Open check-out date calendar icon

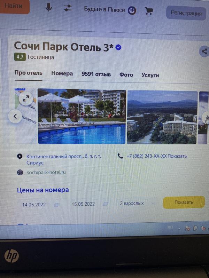tap(105, 204)
